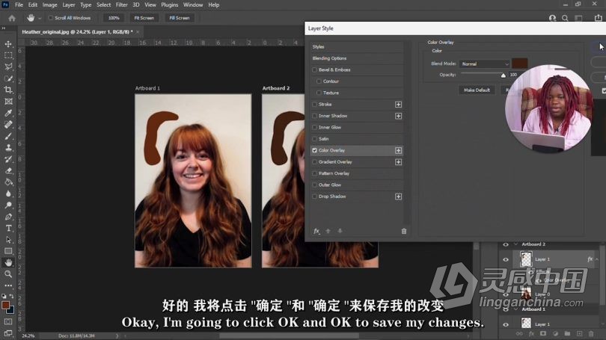Select the Horizontal Type tool
This screenshot has height=340, width=606.
point(8,228)
